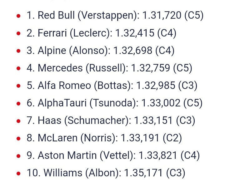Click the red bullet beside Red Bull
The width and height of the screenshot is (225, 191).
click(18, 16)
